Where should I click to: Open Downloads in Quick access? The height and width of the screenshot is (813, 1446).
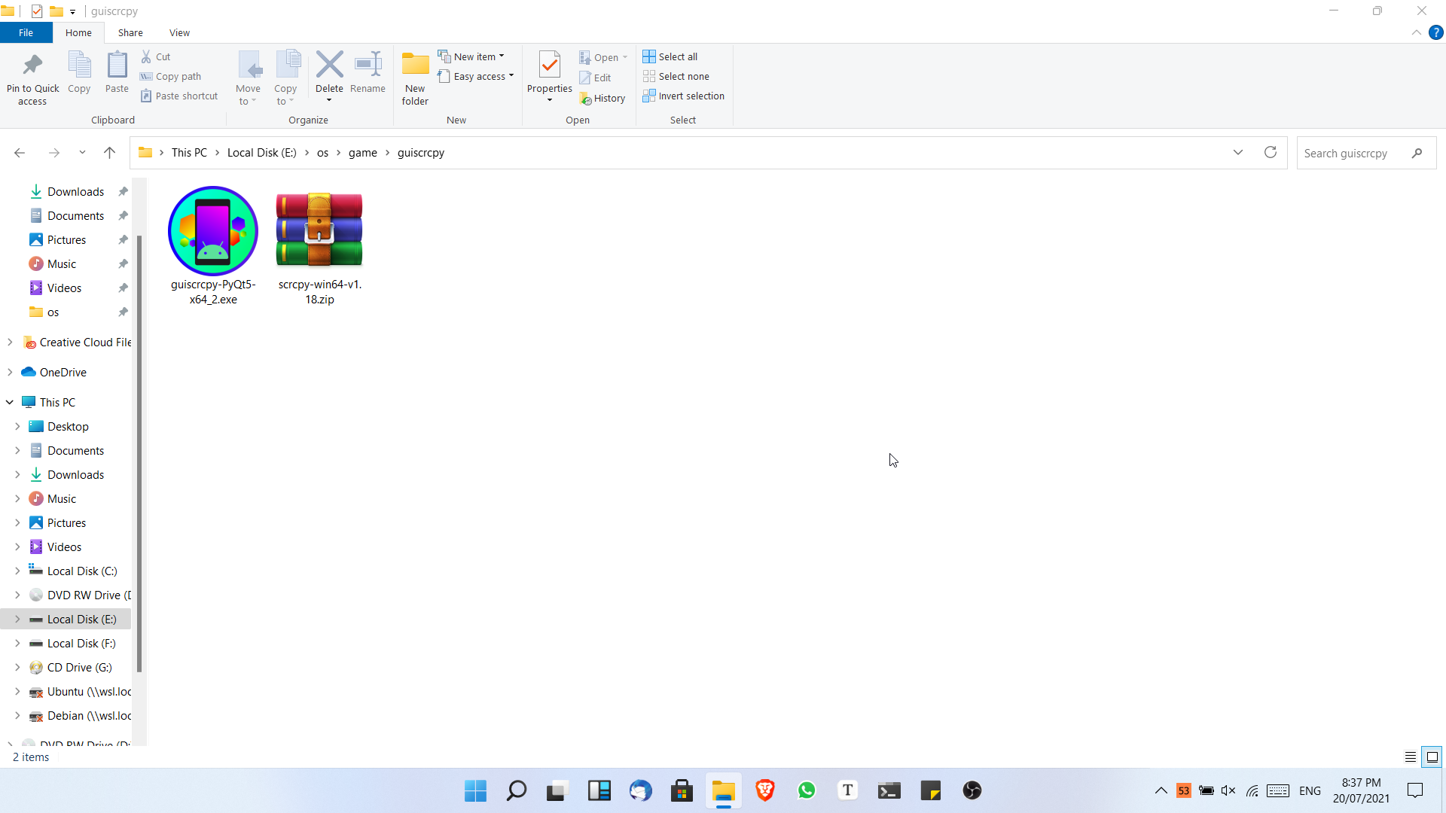pos(75,192)
